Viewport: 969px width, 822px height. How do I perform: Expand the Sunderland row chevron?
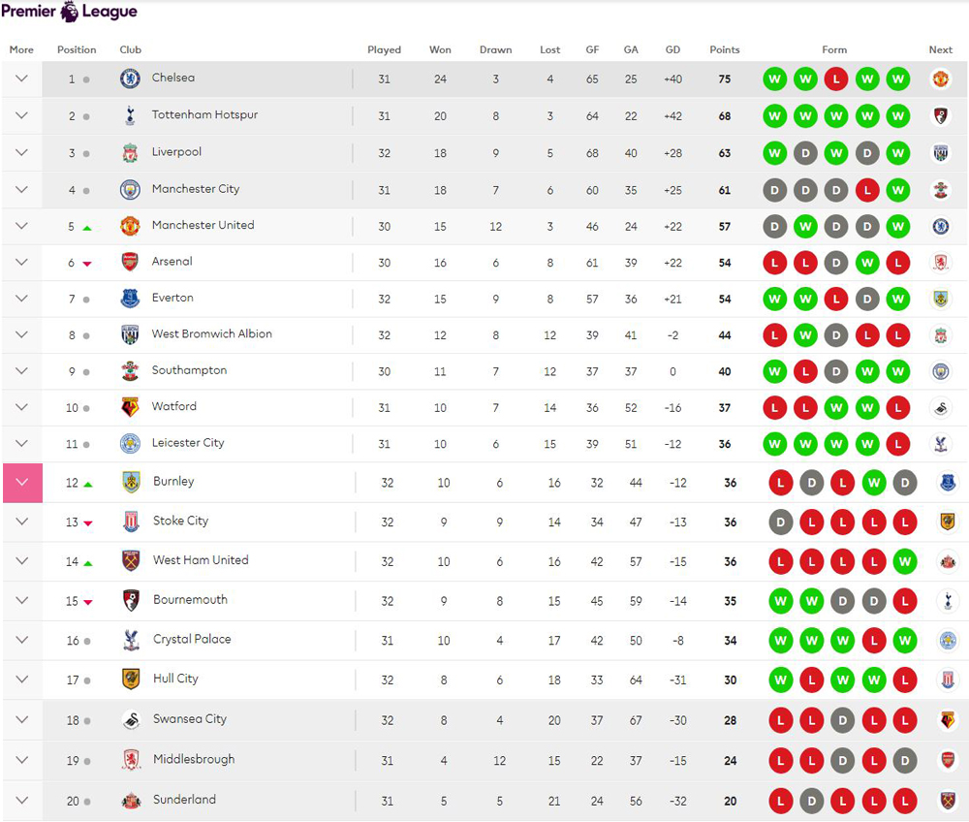pyautogui.click(x=21, y=801)
